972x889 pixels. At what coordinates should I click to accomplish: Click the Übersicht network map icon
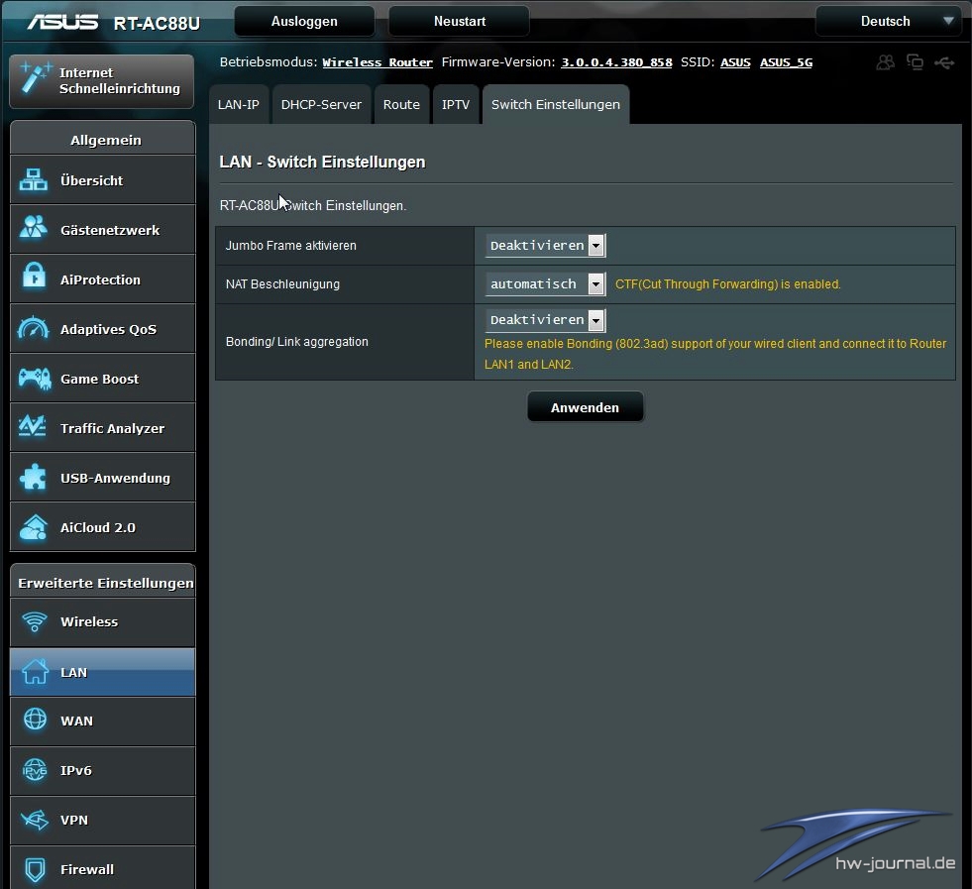(x=34, y=179)
